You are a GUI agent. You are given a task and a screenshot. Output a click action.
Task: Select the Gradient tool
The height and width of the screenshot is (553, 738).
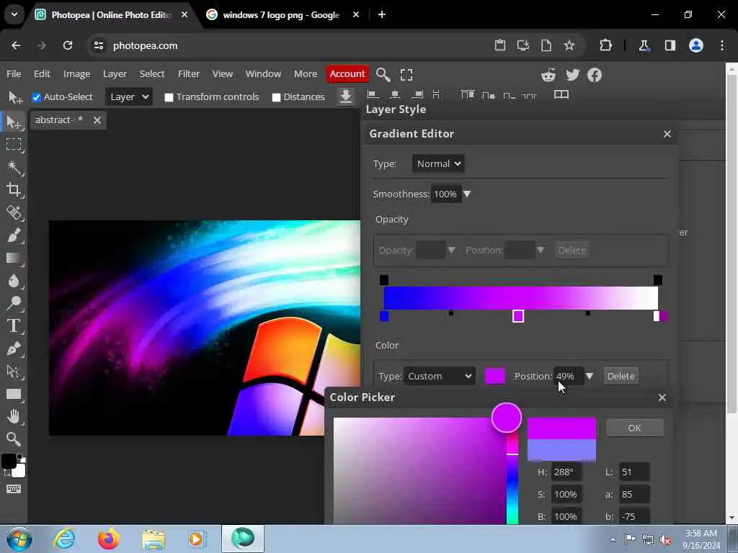[14, 258]
